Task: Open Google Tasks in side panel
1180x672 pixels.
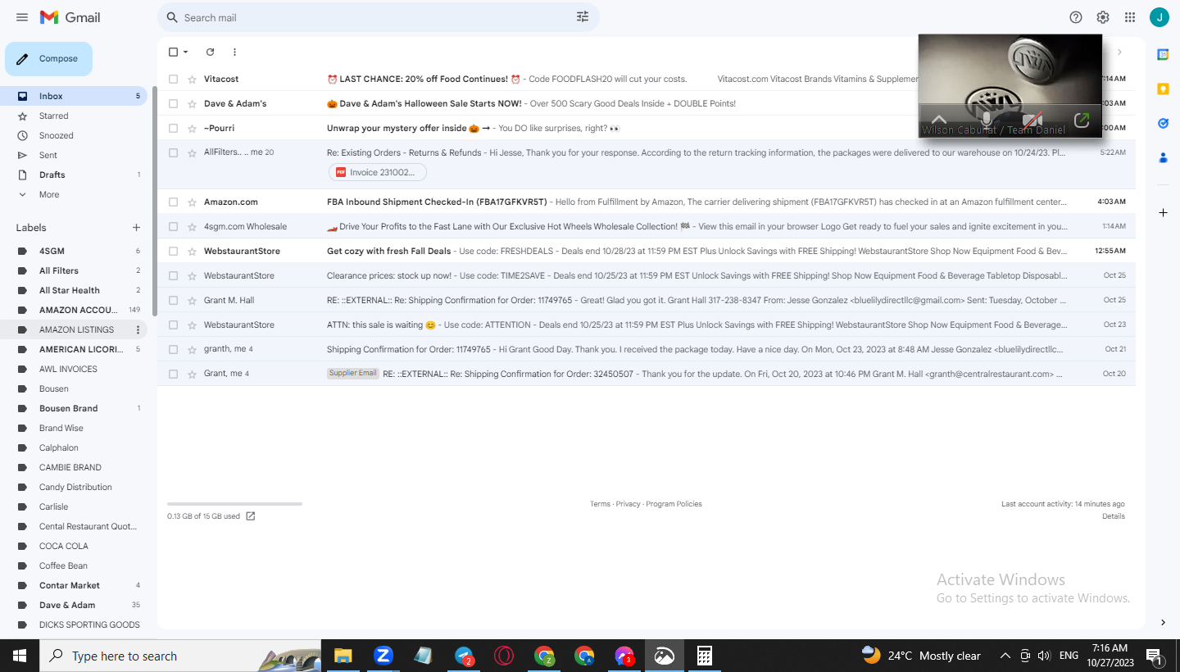Action: tap(1163, 123)
